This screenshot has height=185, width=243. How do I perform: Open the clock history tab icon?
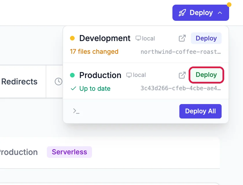click(58, 82)
